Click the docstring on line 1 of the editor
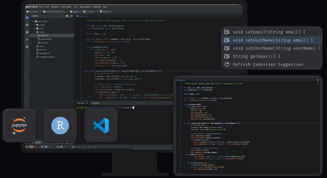The height and width of the screenshot is (178, 327). coord(126,20)
